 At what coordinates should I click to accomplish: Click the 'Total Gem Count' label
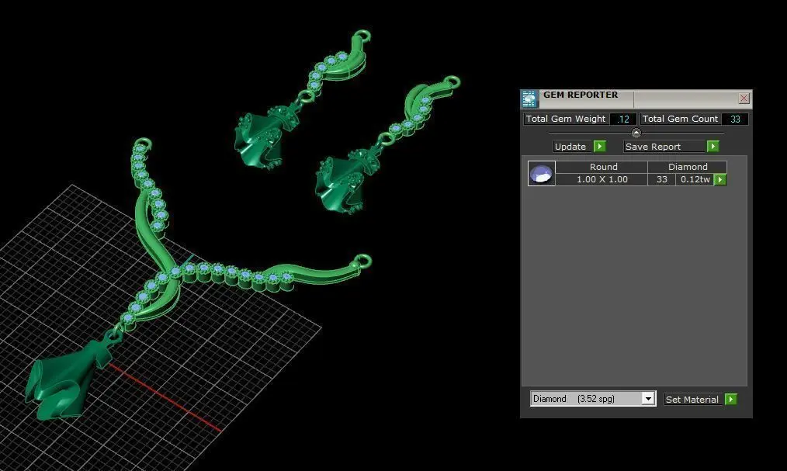[680, 119]
